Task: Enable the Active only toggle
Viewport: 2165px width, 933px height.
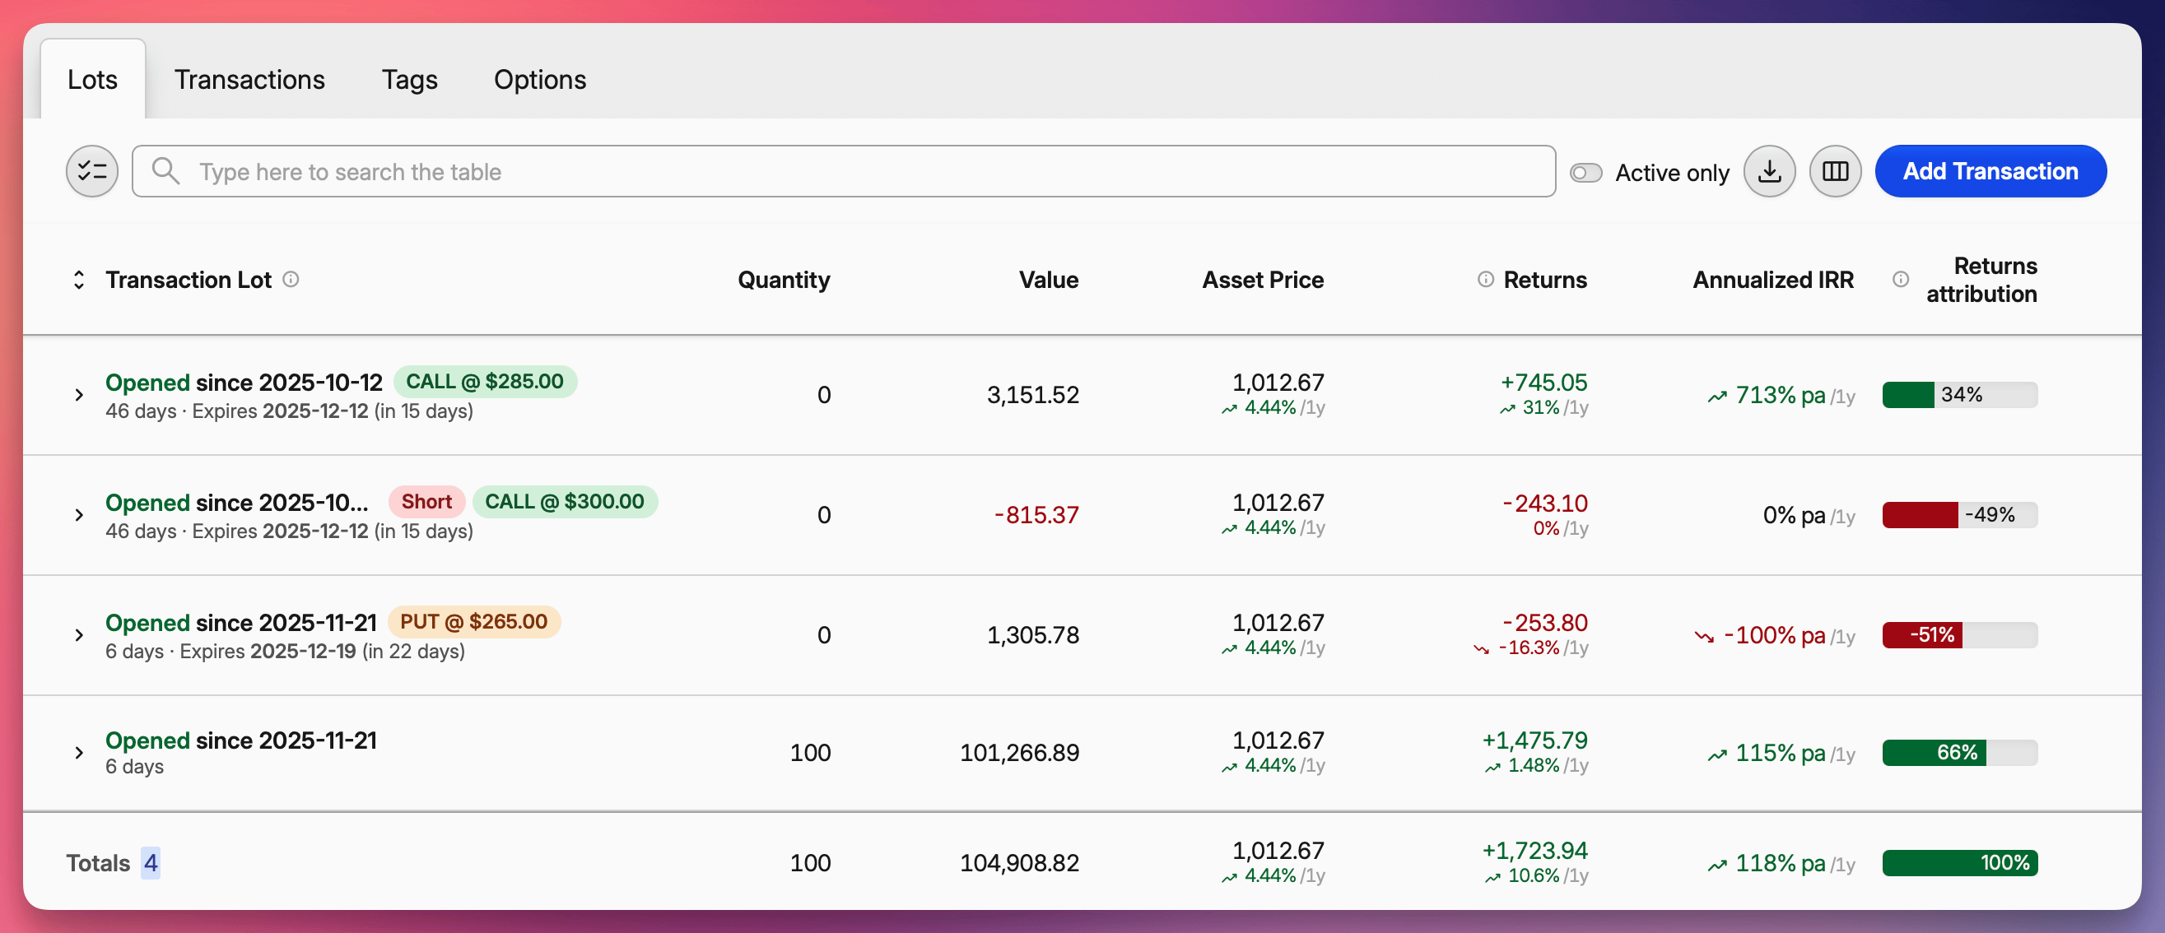Action: tap(1587, 171)
